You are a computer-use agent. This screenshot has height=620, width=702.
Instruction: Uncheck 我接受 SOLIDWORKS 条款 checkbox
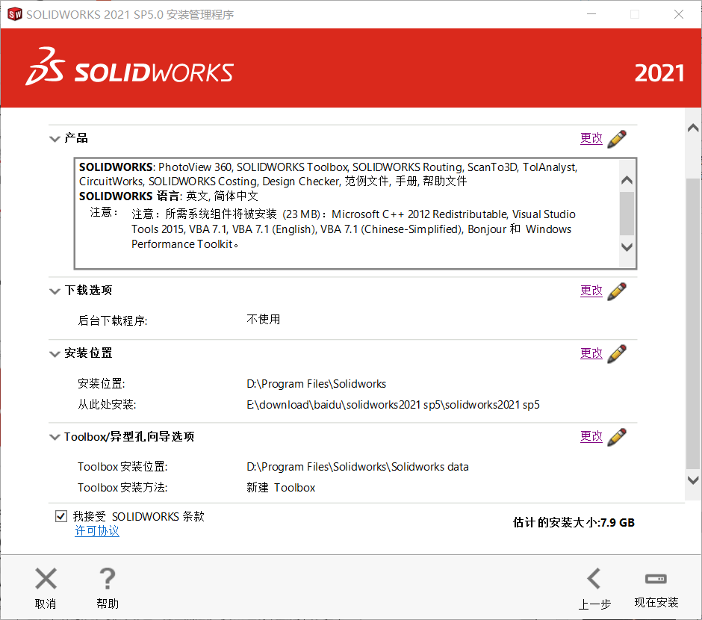point(60,516)
